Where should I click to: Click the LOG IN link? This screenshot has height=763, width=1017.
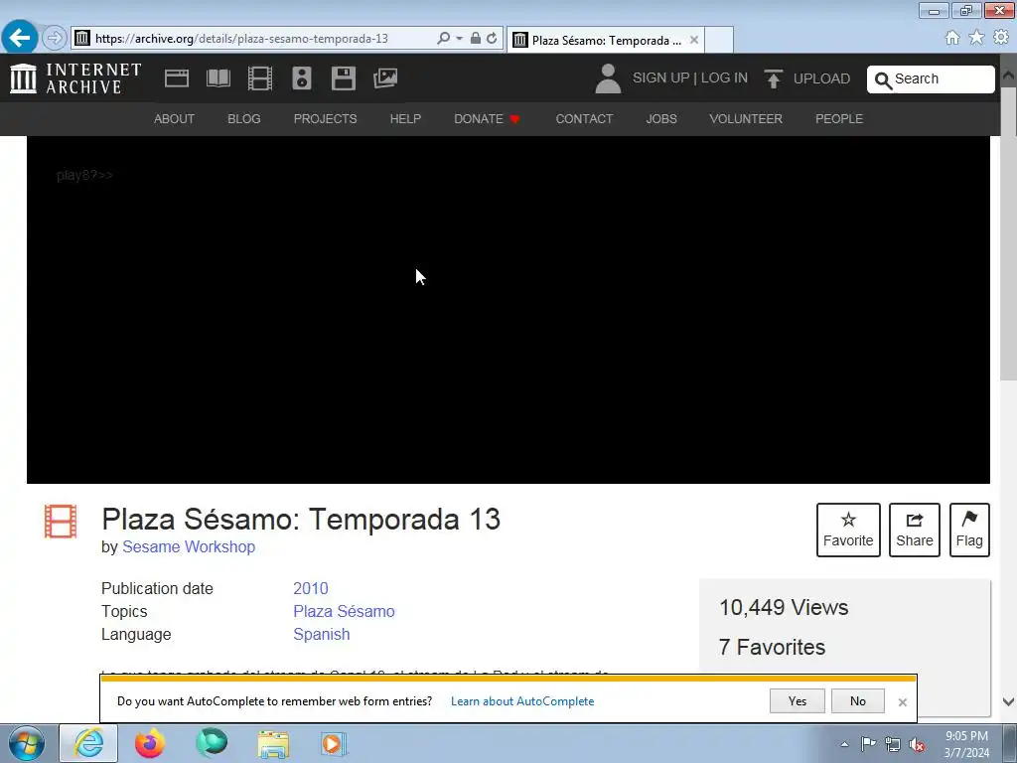[724, 77]
